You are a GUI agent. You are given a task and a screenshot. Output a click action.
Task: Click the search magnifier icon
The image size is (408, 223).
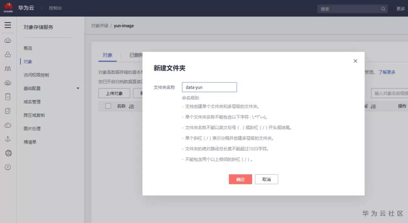(x=383, y=9)
